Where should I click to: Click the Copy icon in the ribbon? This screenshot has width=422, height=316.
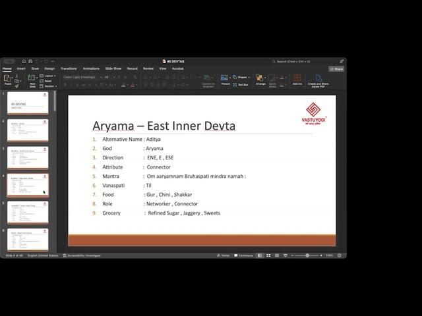click(x=16, y=81)
